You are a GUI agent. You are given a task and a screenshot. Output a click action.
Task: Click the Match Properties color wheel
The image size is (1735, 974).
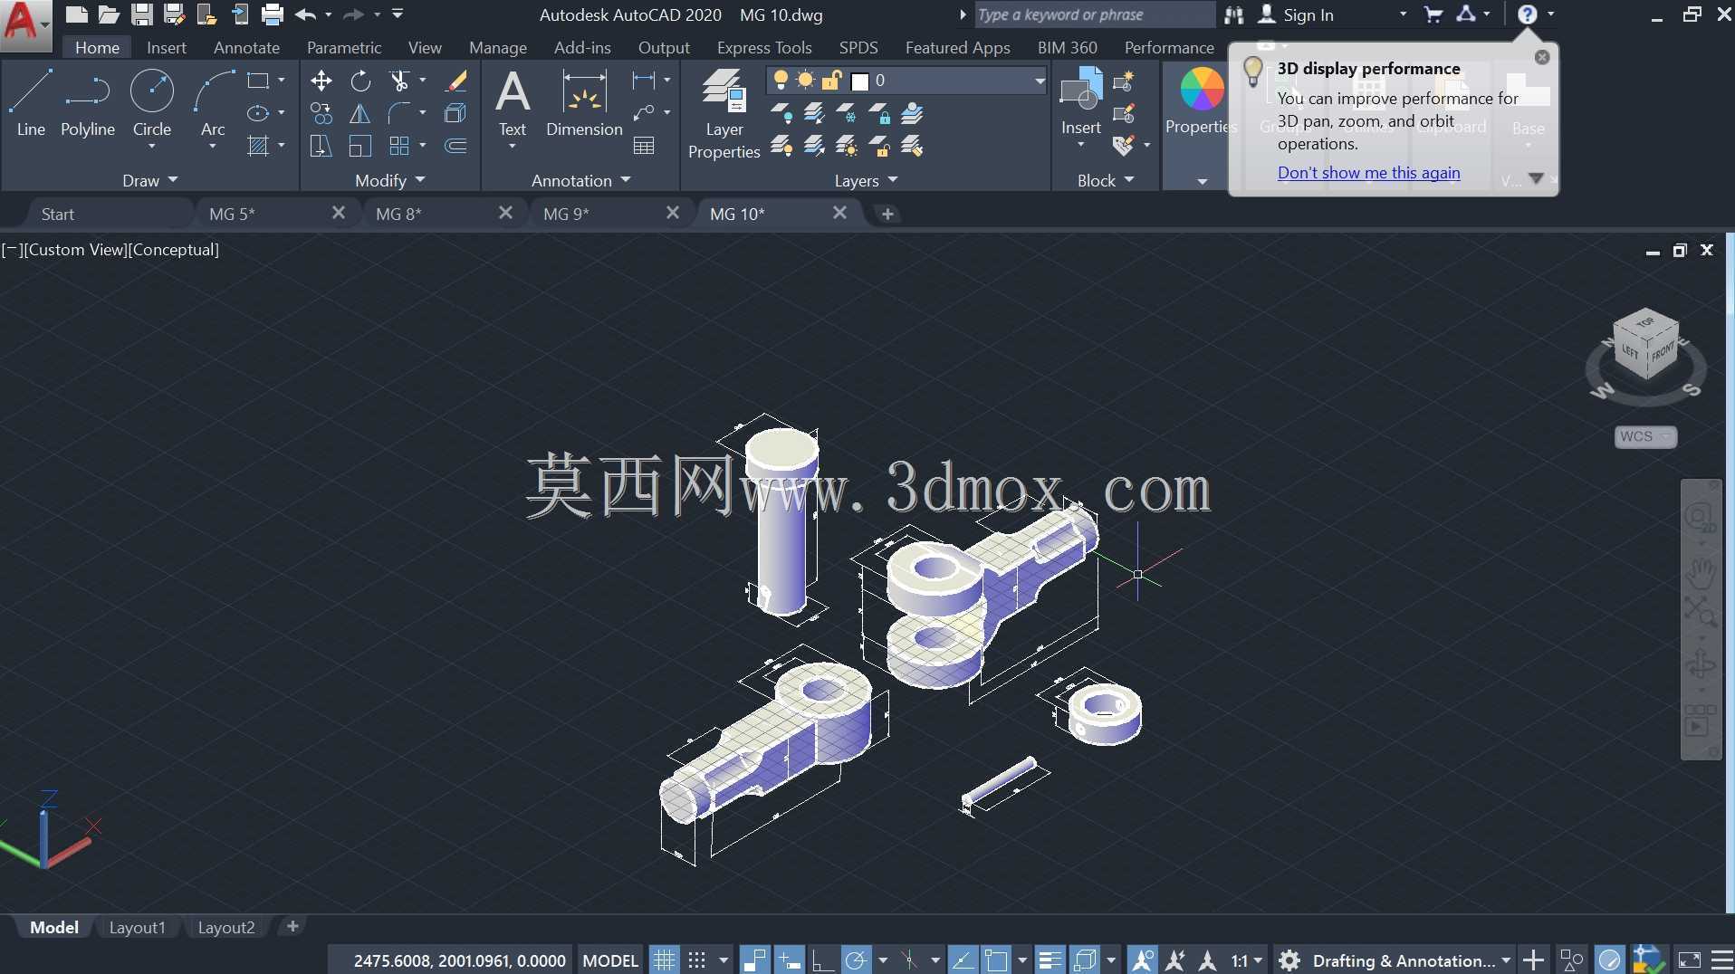tap(1202, 90)
